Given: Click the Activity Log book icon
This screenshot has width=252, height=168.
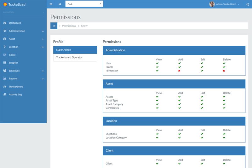Looking at the screenshot, I should click(5, 95).
